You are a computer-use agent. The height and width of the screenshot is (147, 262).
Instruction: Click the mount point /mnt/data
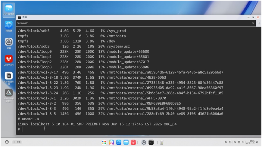(x=116, y=36)
